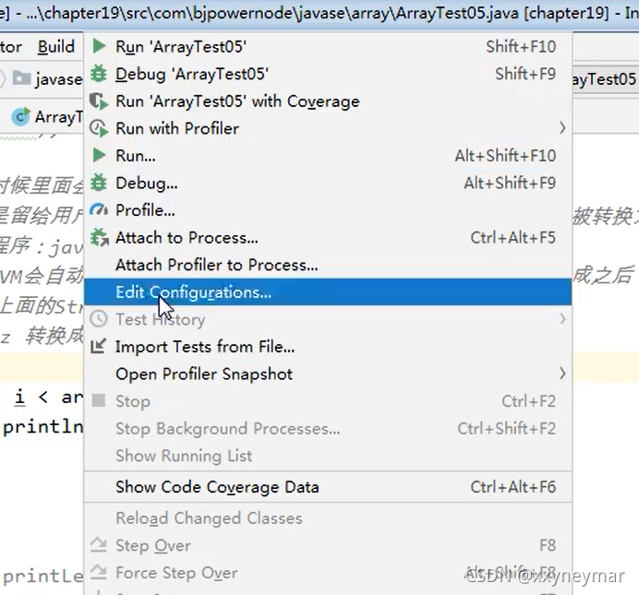The width and height of the screenshot is (639, 595).
Task: Click the Profile... gauge icon
Action: click(x=99, y=210)
